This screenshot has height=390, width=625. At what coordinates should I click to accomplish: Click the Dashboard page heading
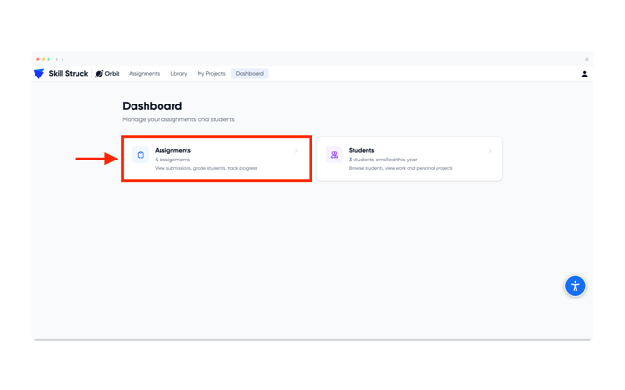click(x=152, y=106)
